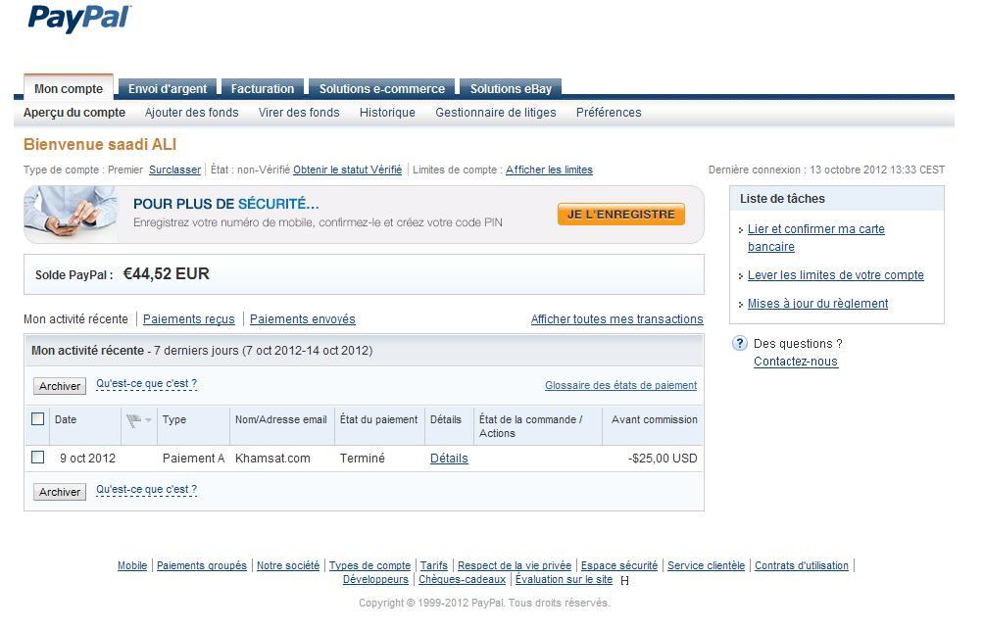The width and height of the screenshot is (984, 630).
Task: Click the 9 oct 2012 date cell
Action: tap(88, 459)
